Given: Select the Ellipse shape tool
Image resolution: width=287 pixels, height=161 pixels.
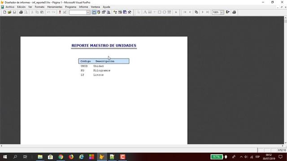Looking at the screenshot, I should tap(165, 12).
